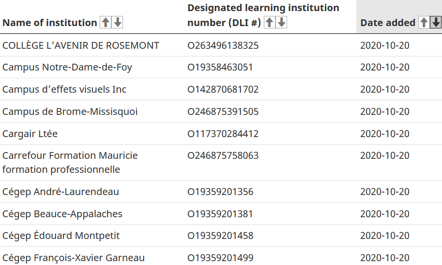Click Cégep Édouard Montpetit entry
Image resolution: width=442 pixels, height=265 pixels.
coord(61,236)
